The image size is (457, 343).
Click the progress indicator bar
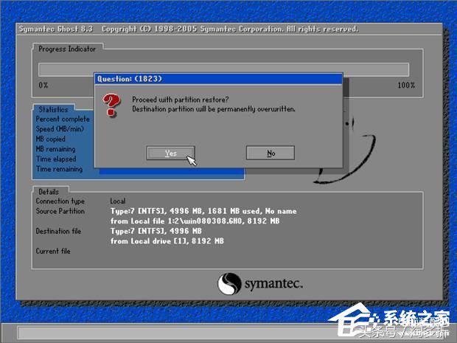click(223, 69)
